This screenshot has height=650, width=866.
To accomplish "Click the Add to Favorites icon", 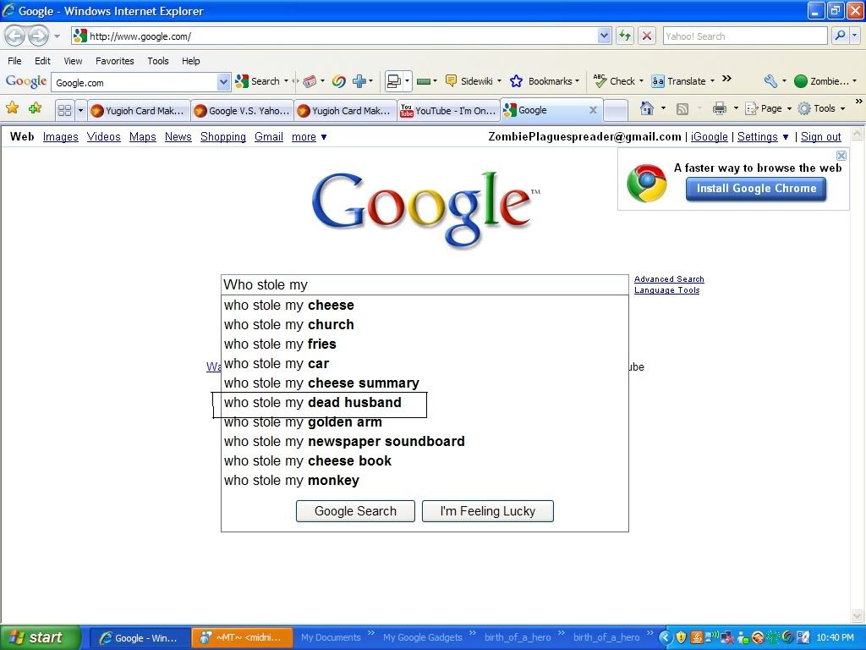I will click(x=35, y=108).
